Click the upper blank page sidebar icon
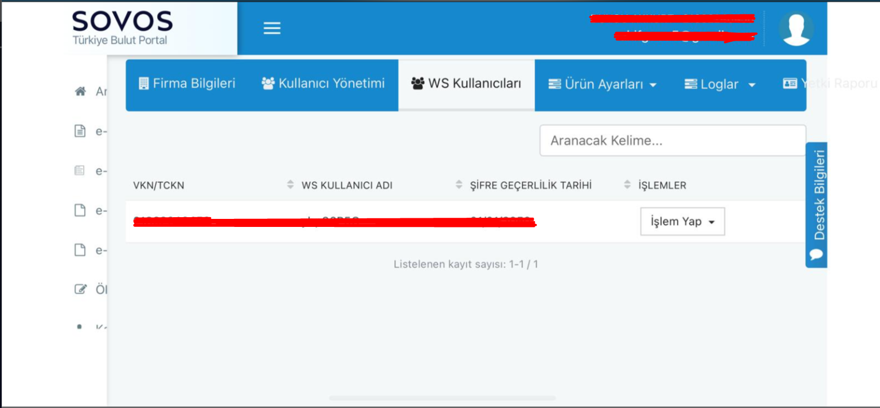The height and width of the screenshot is (408, 880). [81, 210]
